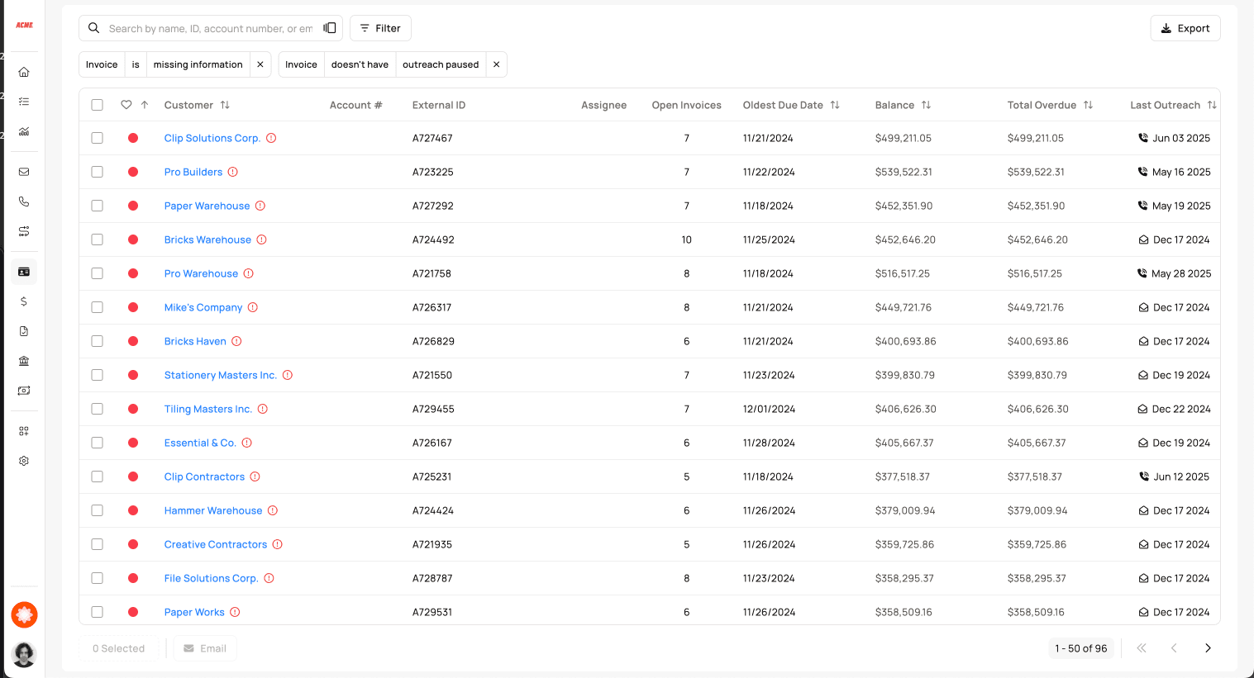Click the red status dot for Mike's Company

click(133, 307)
